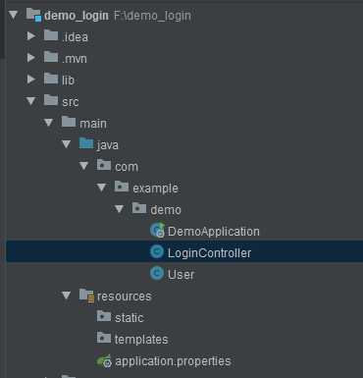Select the example package name
The image size is (363, 378).
[x=155, y=189]
